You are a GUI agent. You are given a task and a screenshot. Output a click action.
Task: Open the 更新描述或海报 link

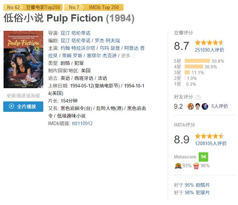tap(23, 96)
